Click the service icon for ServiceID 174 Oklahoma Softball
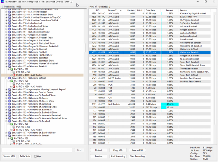Screen dimensions: 218x162 click(x=10, y=78)
